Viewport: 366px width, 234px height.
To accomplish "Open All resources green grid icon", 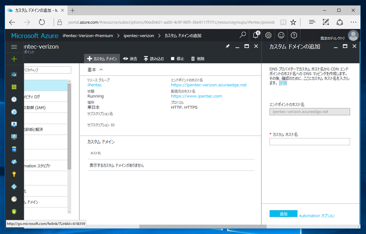I will [14, 87].
